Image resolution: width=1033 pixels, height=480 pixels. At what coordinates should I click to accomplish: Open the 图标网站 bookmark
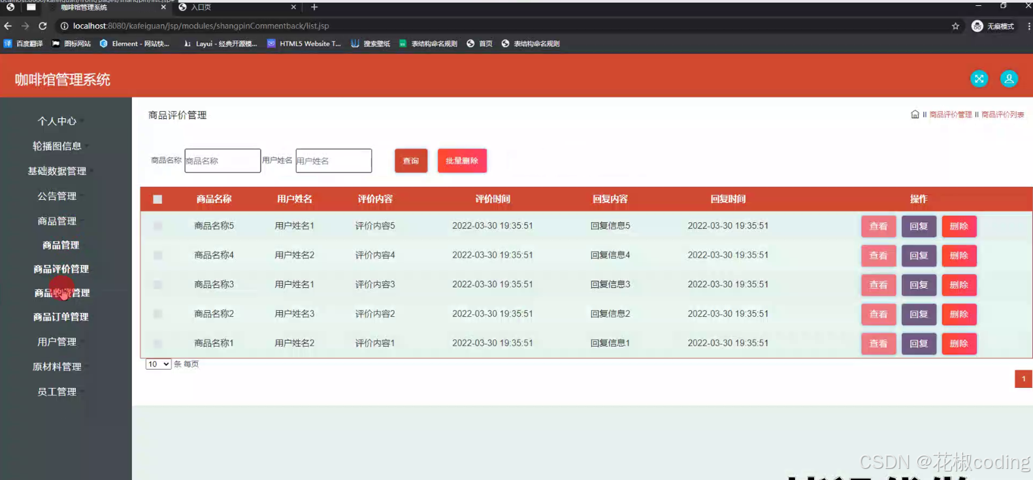pos(71,44)
